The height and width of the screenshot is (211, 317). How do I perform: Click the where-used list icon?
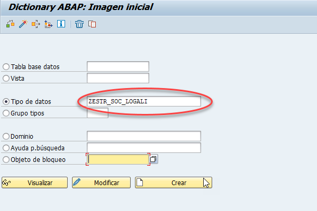pyautogui.click(x=36, y=24)
